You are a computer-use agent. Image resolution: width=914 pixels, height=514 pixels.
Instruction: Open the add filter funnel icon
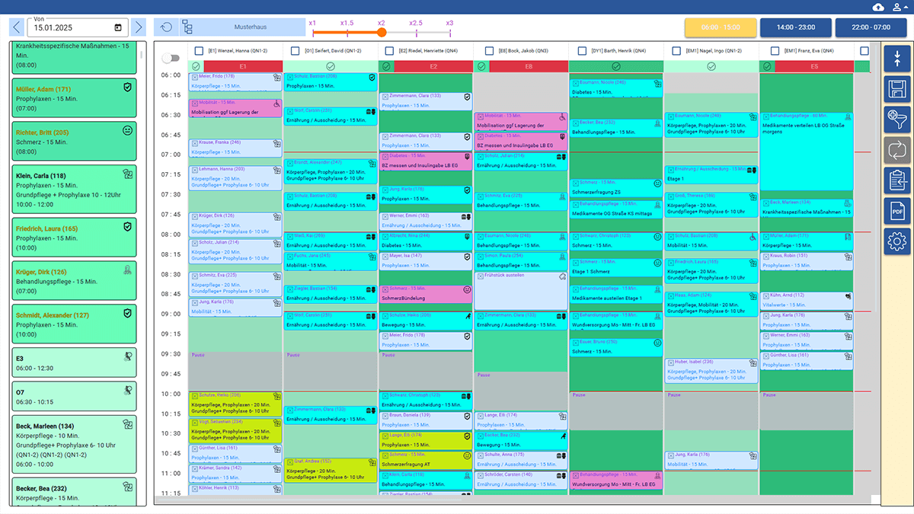click(x=897, y=119)
